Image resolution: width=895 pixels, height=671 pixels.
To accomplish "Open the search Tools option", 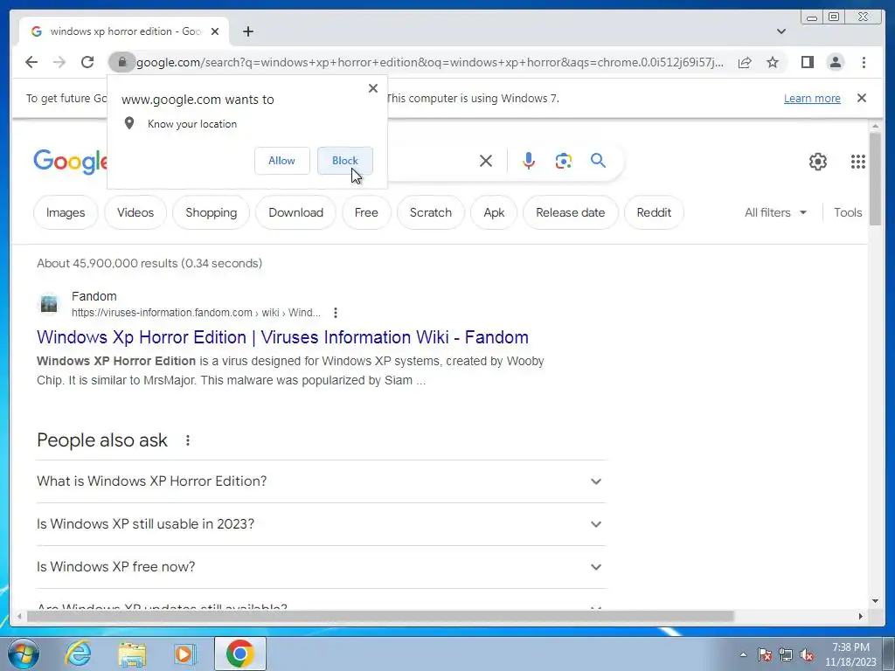I will [848, 212].
